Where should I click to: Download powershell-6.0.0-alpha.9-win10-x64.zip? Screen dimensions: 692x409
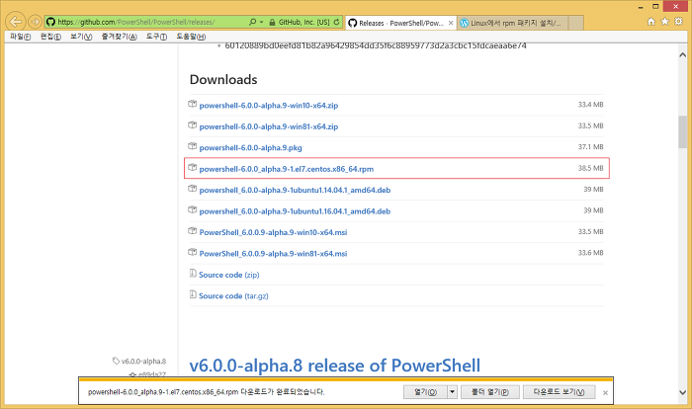pos(269,106)
